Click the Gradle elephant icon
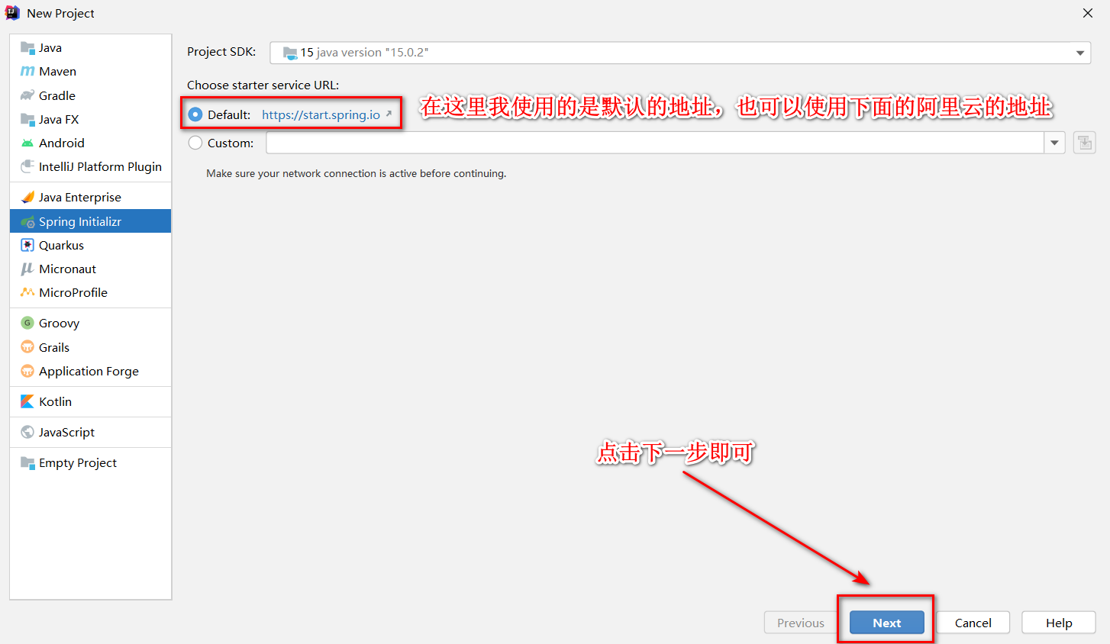The width and height of the screenshot is (1110, 644). 27,95
